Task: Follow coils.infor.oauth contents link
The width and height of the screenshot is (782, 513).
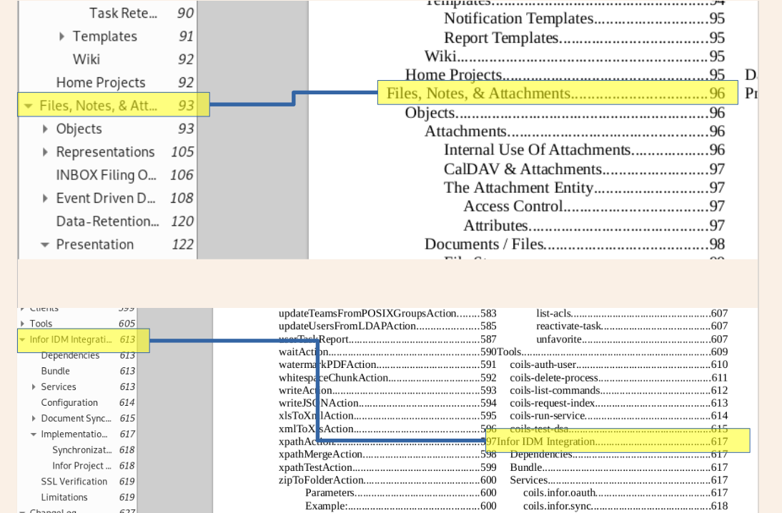Action: click(x=625, y=493)
